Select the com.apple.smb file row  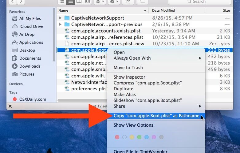82,69
